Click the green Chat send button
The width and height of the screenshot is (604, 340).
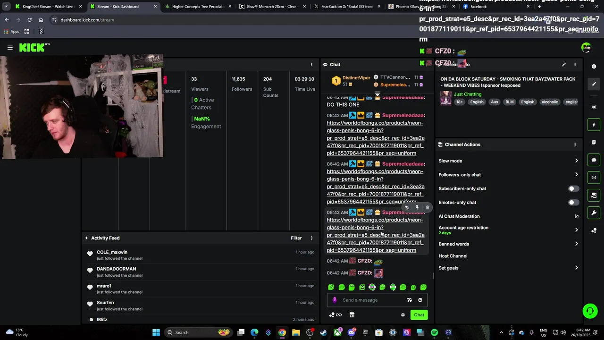point(419,315)
